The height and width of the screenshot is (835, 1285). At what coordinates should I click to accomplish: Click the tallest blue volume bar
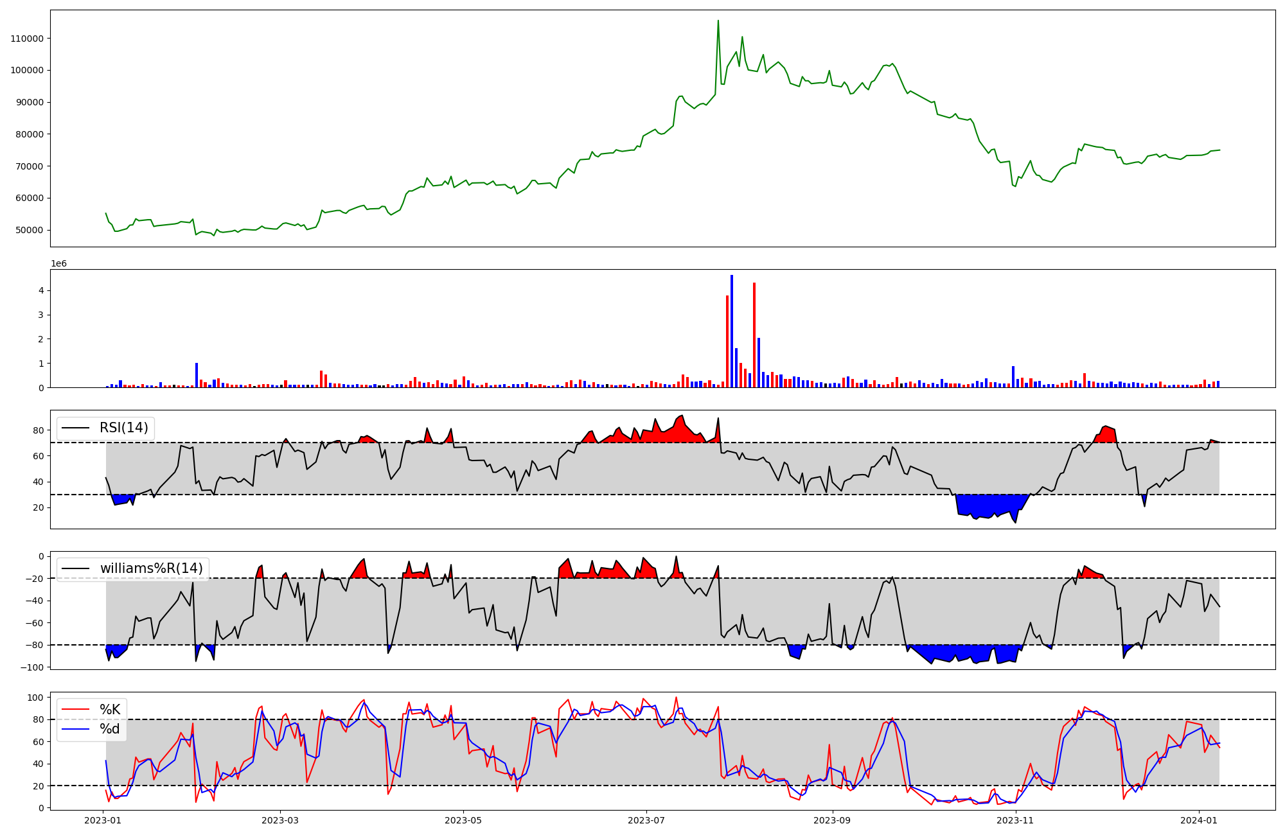click(731, 331)
